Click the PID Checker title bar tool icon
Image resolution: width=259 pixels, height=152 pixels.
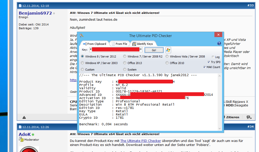81,36
